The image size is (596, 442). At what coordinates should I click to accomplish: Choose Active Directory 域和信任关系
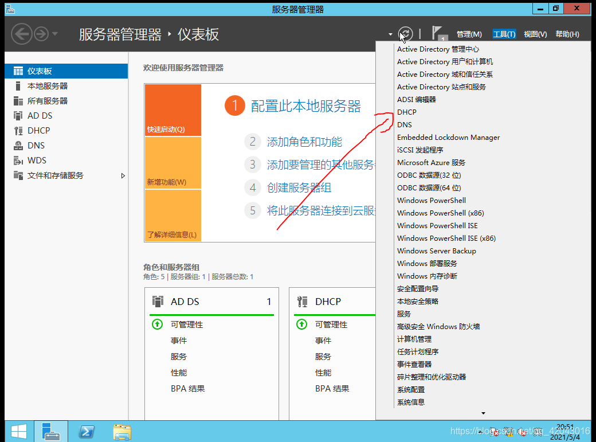click(x=445, y=74)
